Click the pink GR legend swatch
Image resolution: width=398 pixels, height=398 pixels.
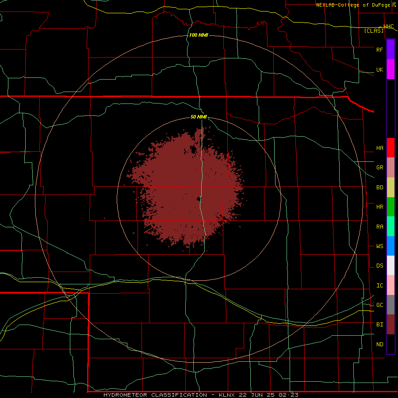[390, 167]
